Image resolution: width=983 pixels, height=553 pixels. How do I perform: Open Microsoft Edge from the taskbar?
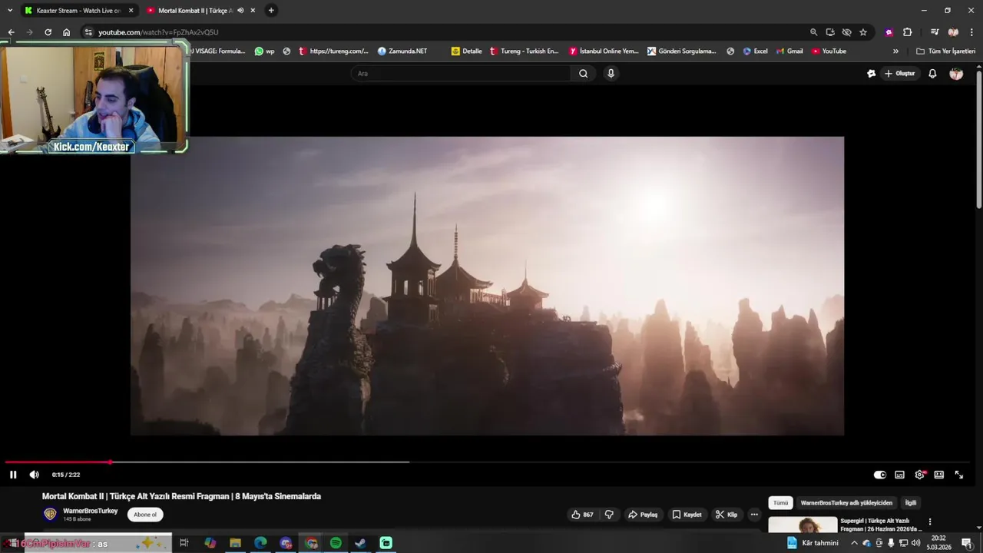click(x=260, y=543)
